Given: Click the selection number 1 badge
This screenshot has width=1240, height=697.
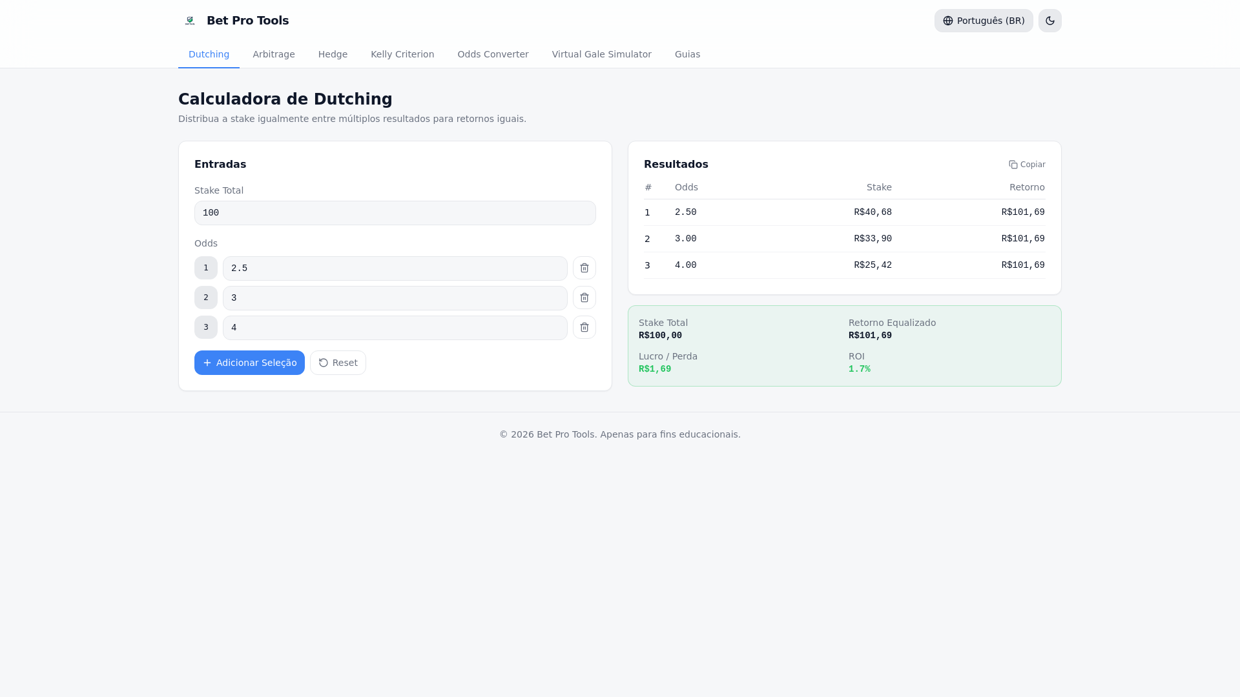Looking at the screenshot, I should pos(206,268).
